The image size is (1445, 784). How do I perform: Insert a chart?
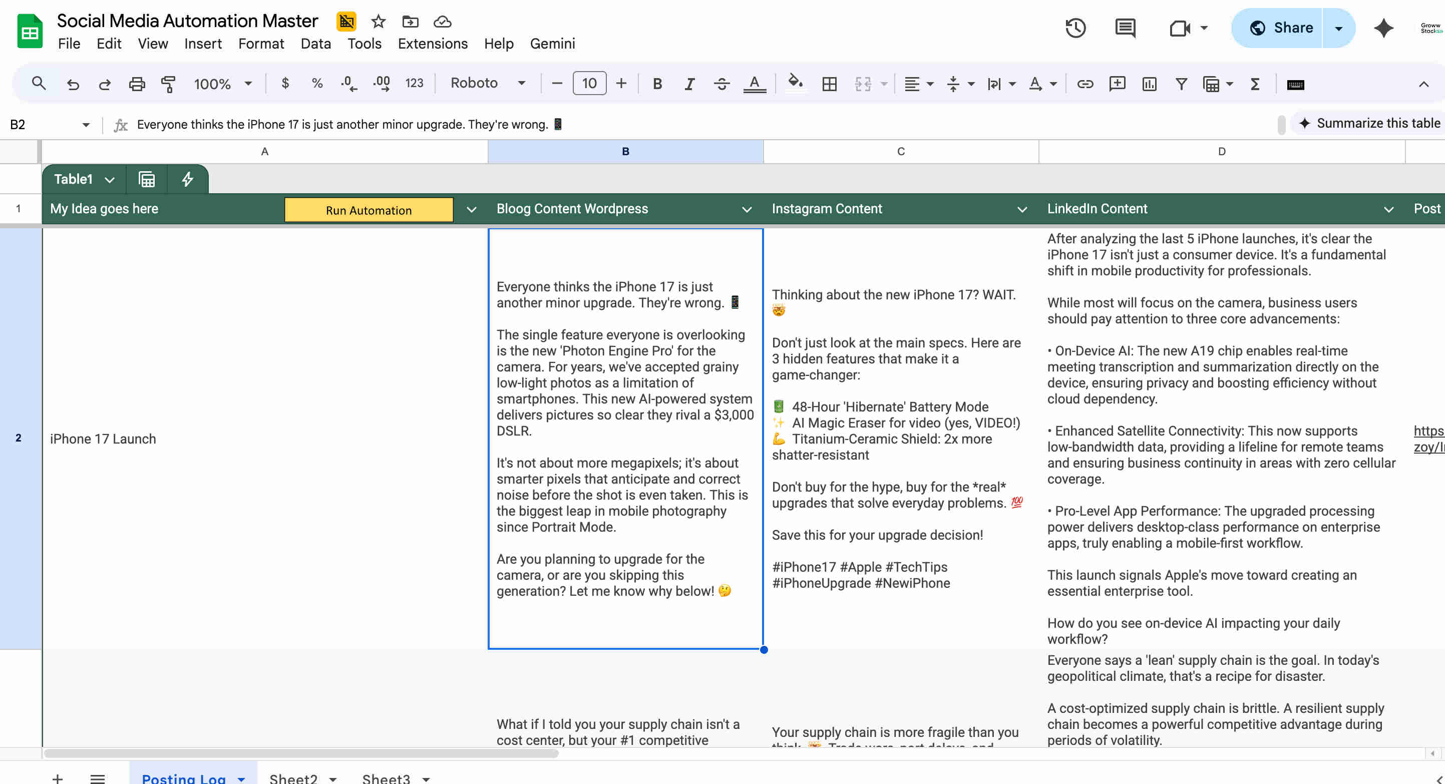click(1150, 84)
